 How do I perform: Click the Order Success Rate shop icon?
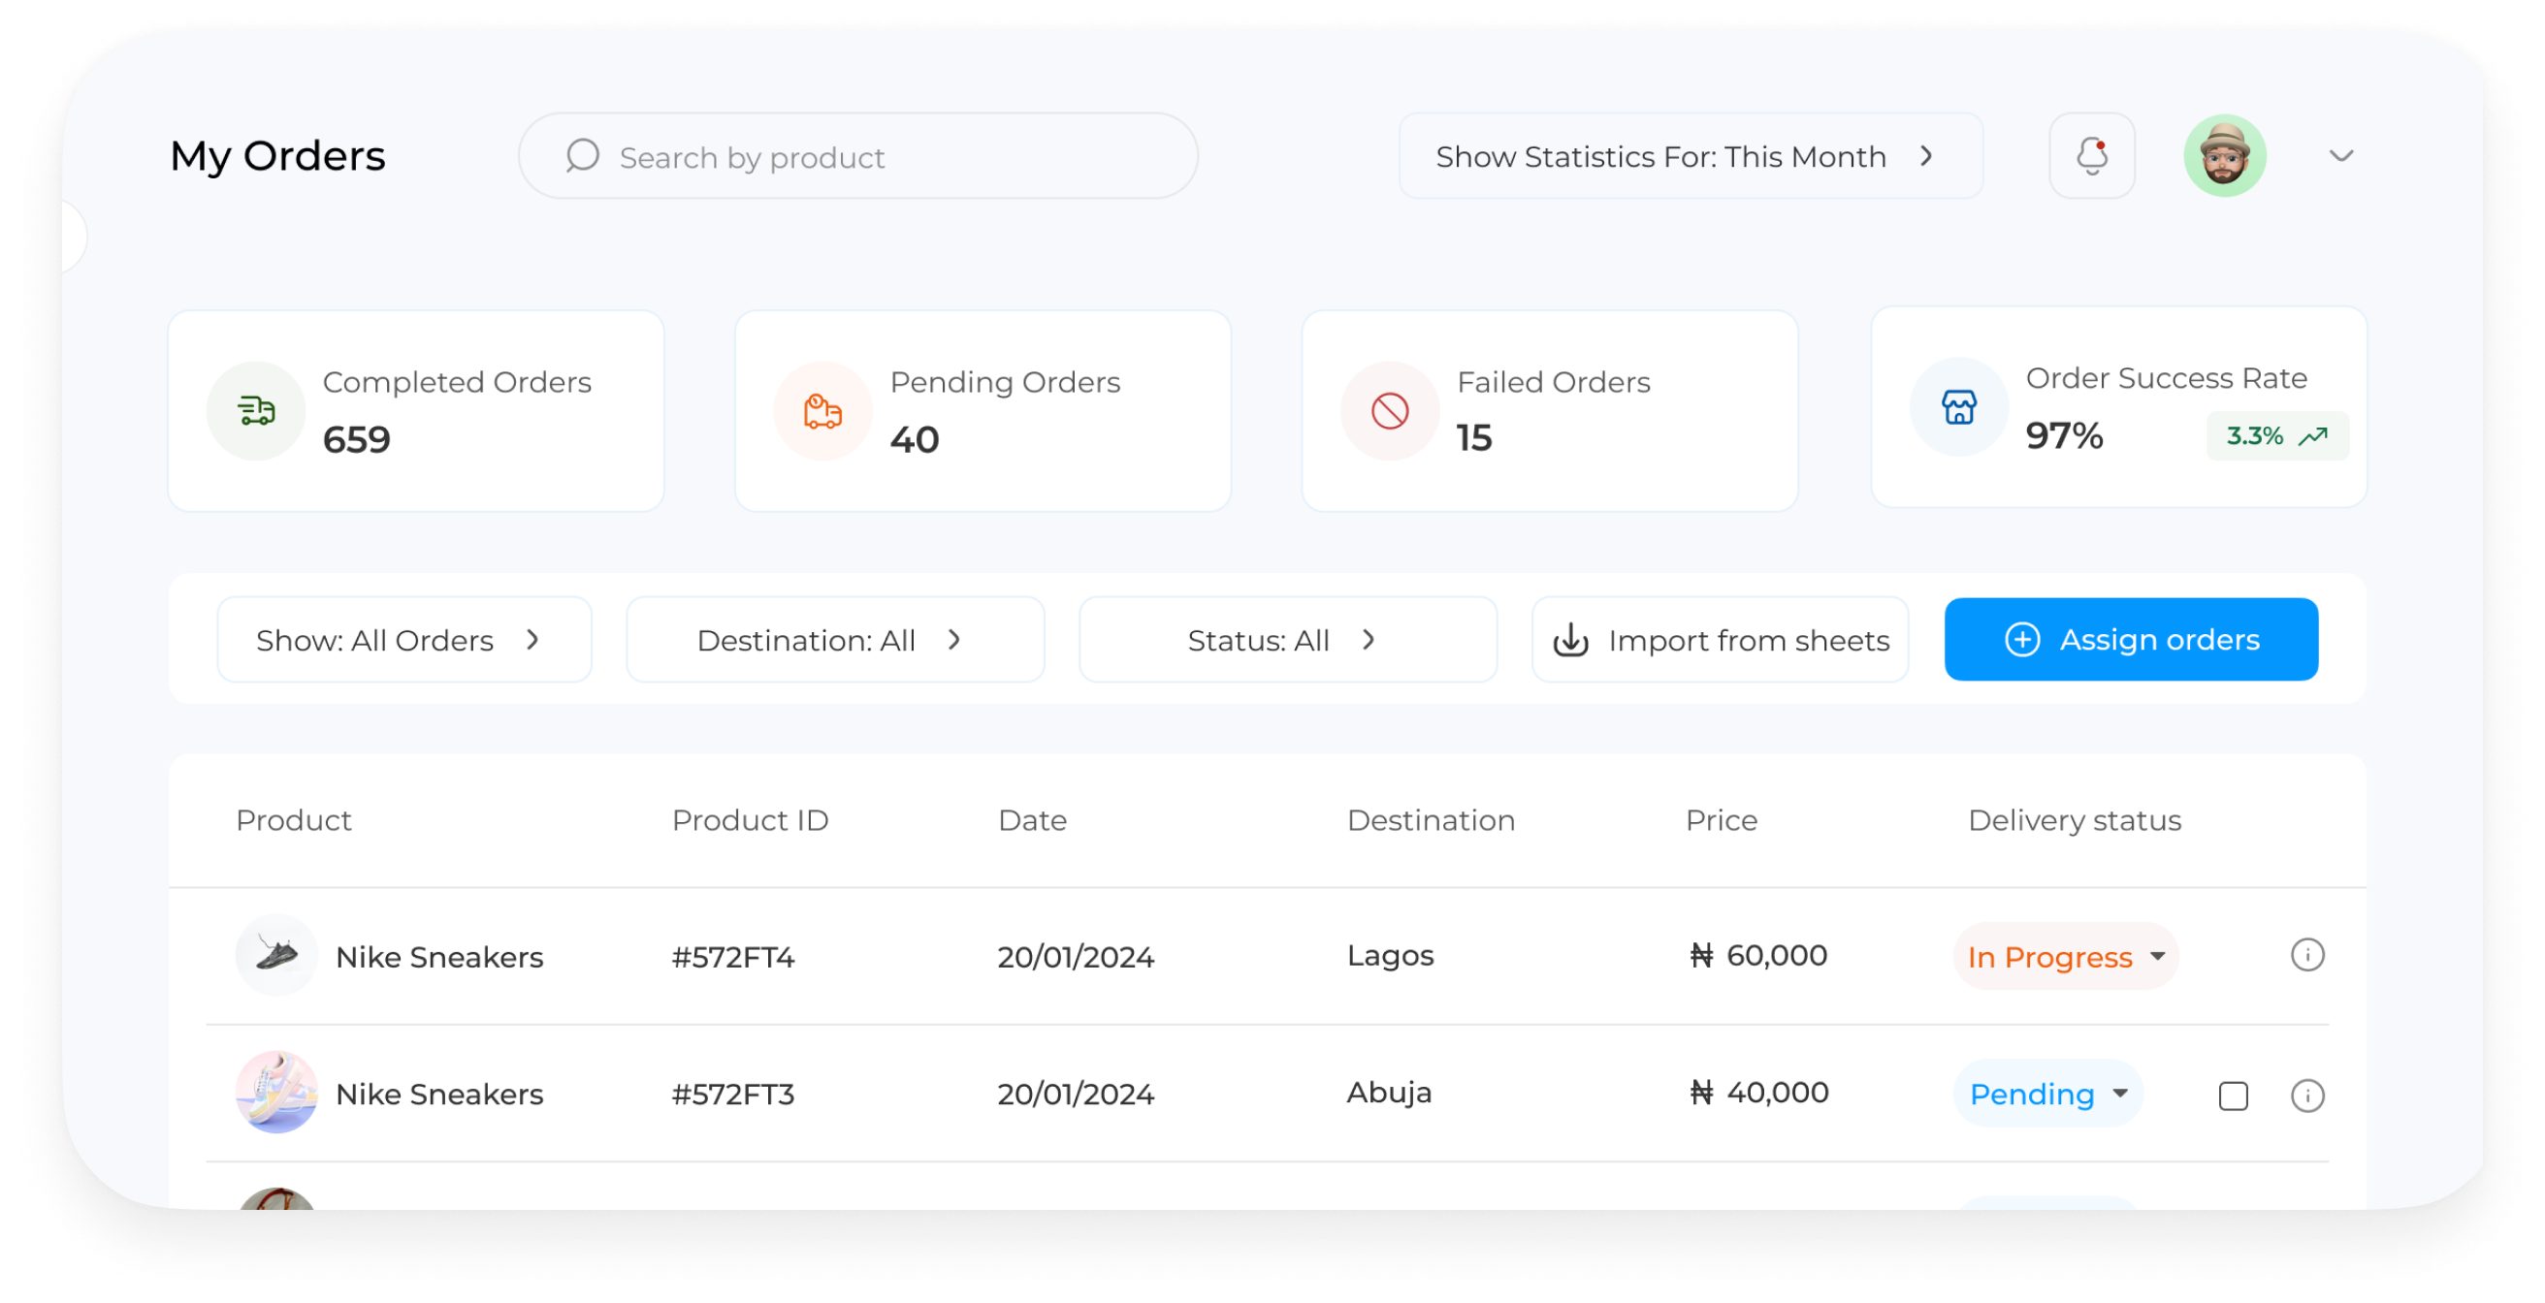pyautogui.click(x=1958, y=406)
